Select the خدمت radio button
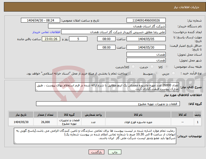 click(x=152, y=67)
